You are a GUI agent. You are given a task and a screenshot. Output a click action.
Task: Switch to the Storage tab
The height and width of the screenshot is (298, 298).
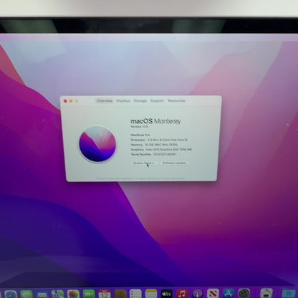coord(140,101)
